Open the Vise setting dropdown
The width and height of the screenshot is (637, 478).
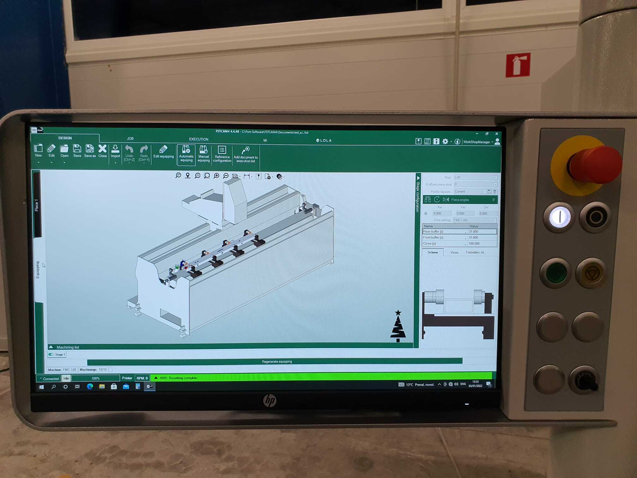click(494, 220)
